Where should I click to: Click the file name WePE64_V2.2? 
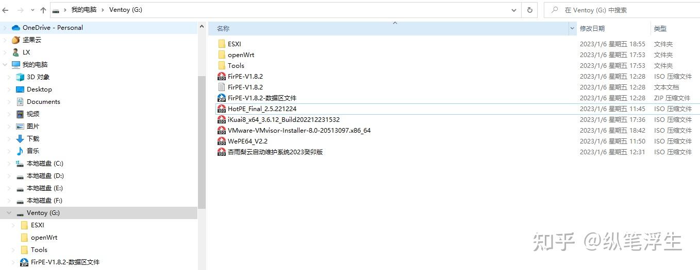[x=247, y=141]
